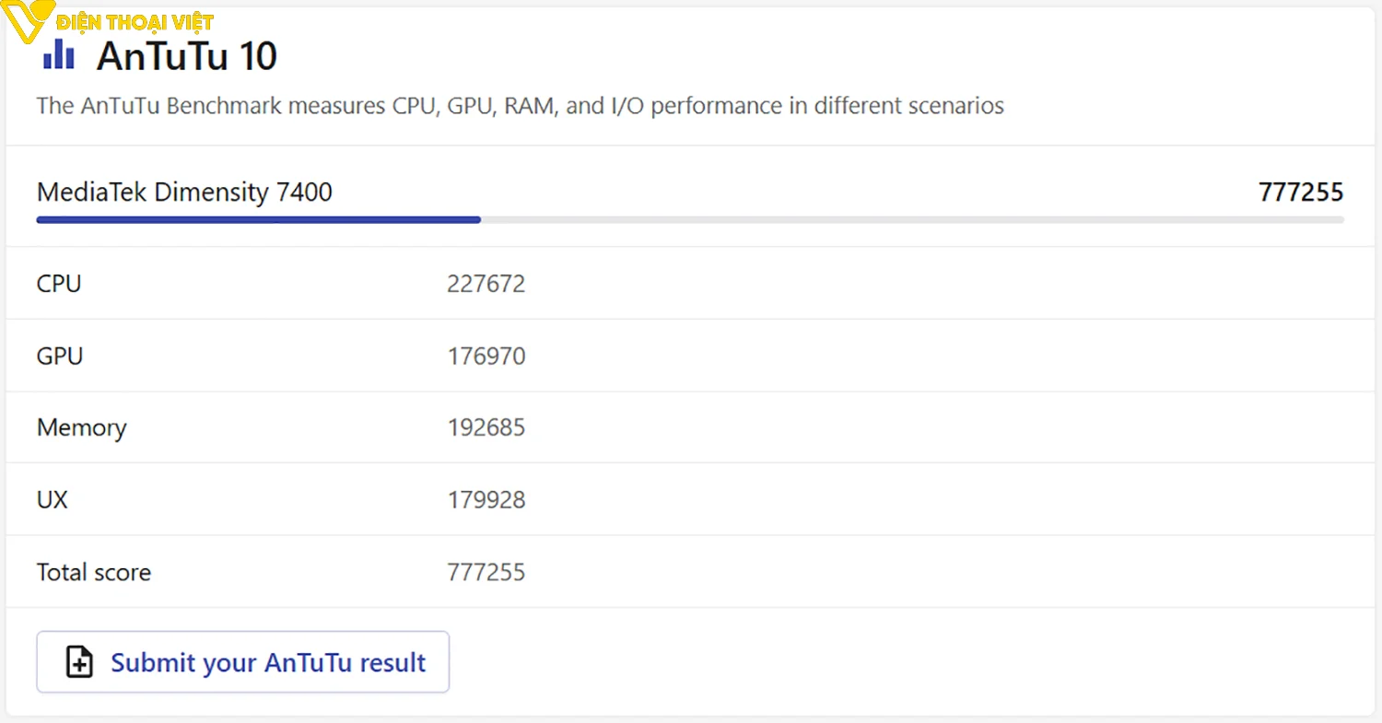The width and height of the screenshot is (1382, 723).
Task: Click the document-plus icon on Submit button
Action: click(80, 662)
